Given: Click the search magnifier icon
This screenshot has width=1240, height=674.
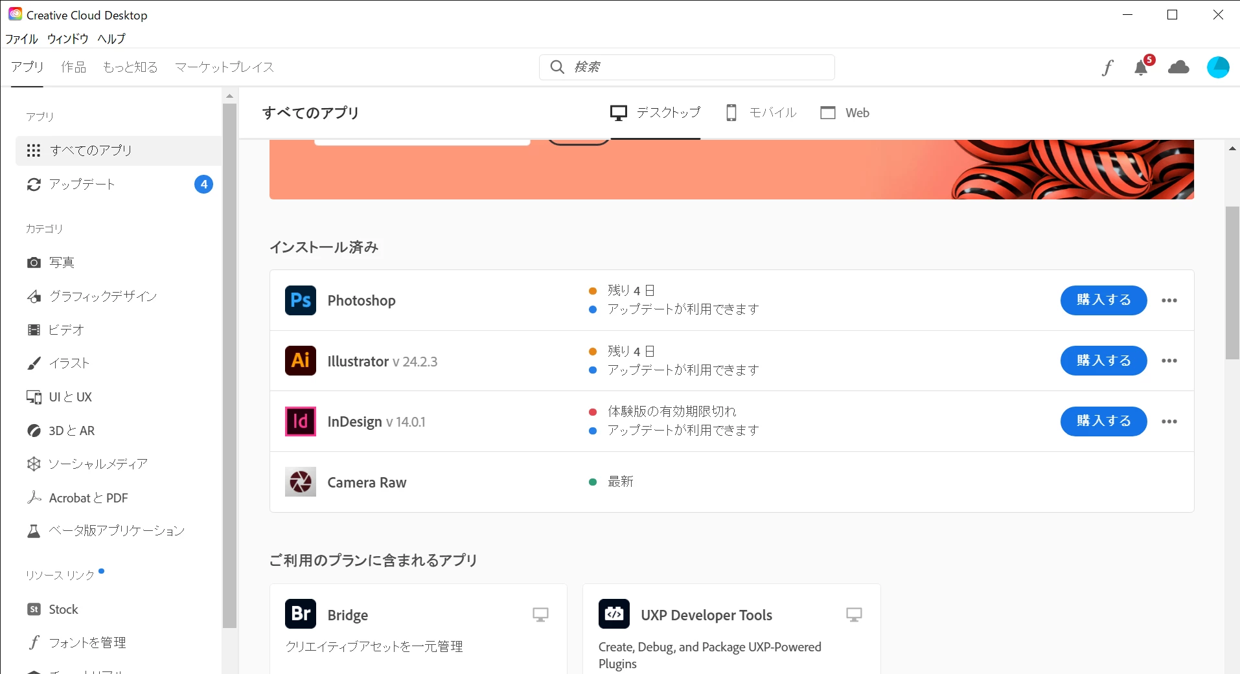Looking at the screenshot, I should 557,67.
